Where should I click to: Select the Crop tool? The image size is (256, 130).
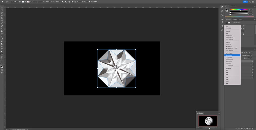(x=2, y=18)
